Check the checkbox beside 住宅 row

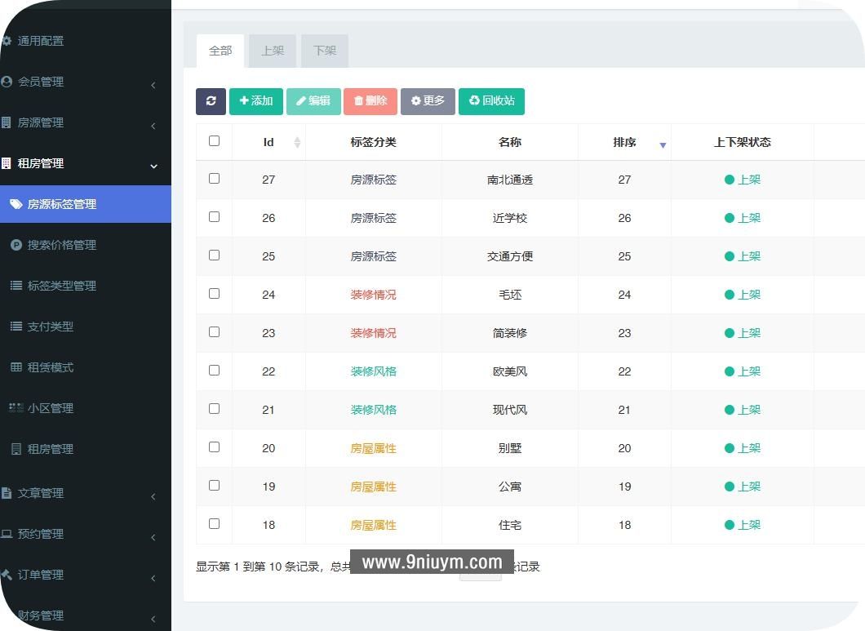(214, 524)
